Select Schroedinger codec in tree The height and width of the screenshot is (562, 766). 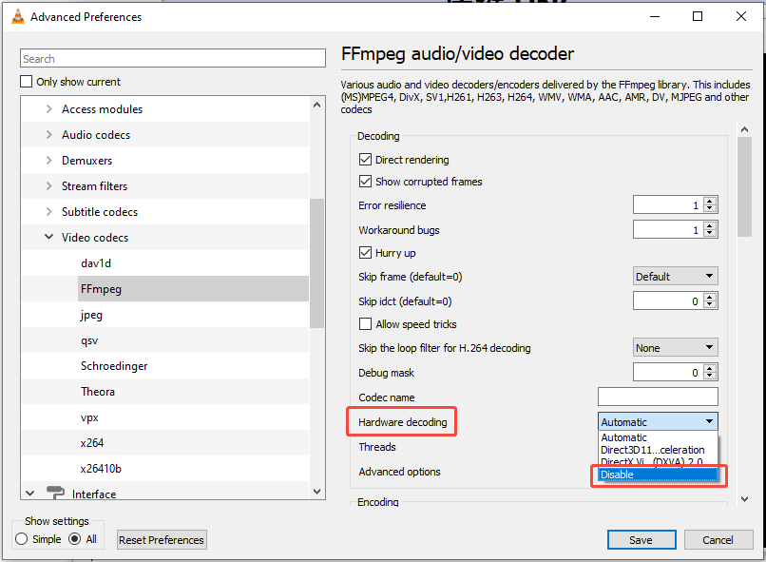pyautogui.click(x=114, y=366)
